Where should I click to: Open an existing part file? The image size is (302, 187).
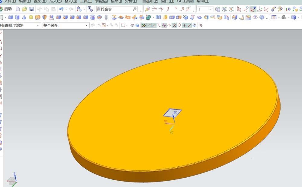click(24, 9)
